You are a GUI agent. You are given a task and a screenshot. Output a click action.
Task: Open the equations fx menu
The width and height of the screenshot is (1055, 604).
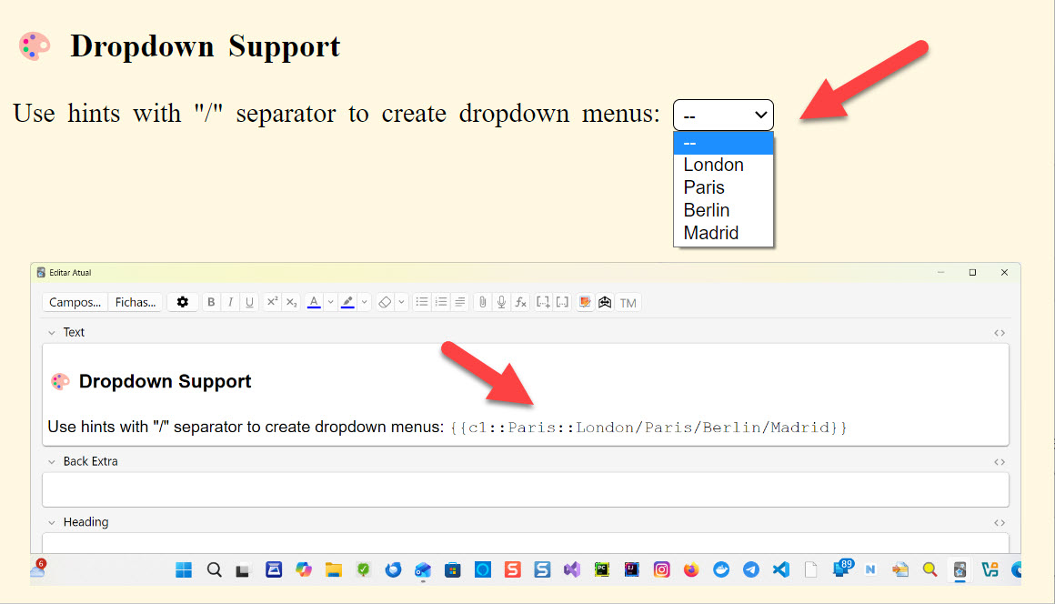[x=520, y=302]
